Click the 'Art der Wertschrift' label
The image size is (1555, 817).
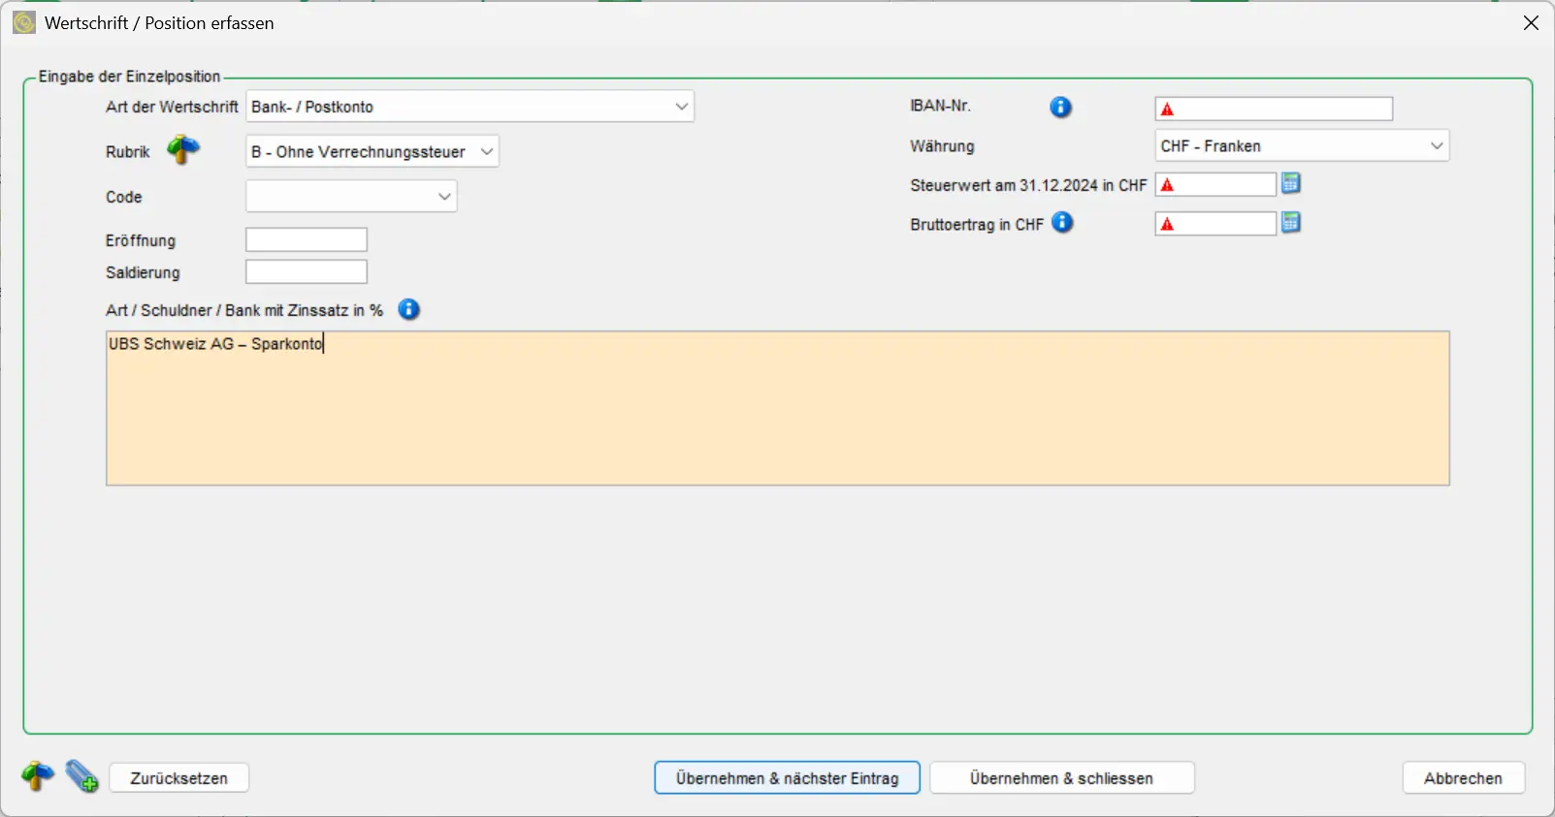[x=173, y=107]
